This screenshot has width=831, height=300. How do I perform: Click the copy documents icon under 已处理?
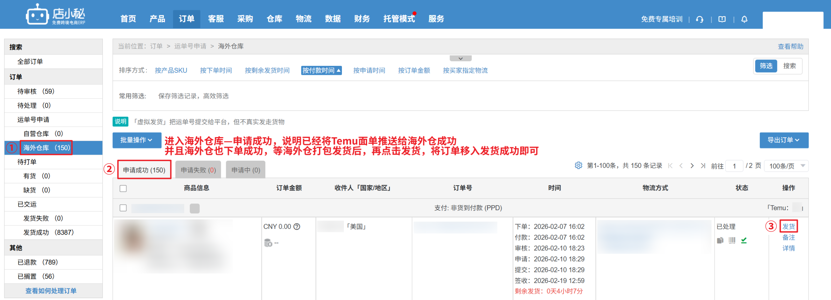[x=720, y=240]
